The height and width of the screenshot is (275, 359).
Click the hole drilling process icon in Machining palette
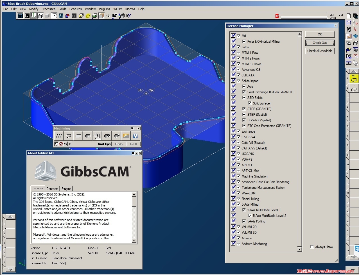58,136
